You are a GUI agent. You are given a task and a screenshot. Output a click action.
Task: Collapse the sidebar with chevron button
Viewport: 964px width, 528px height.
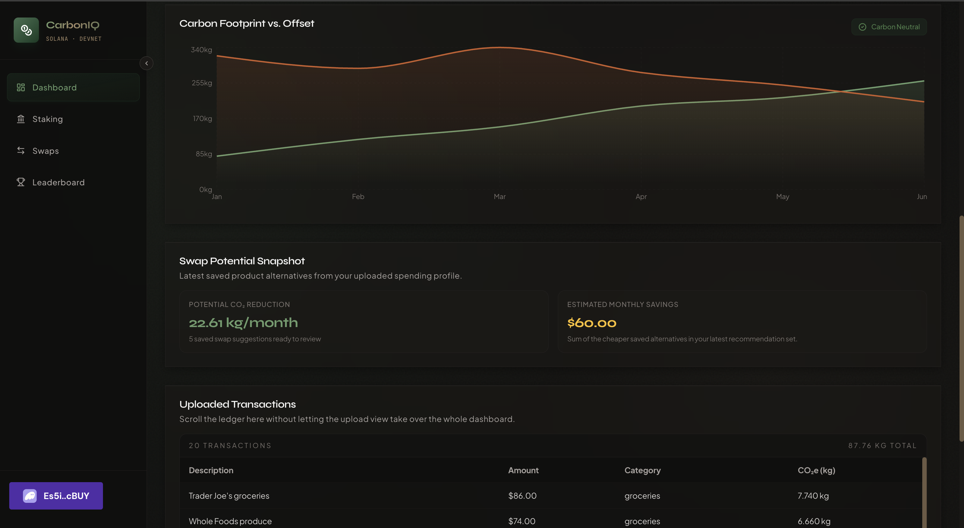click(146, 63)
